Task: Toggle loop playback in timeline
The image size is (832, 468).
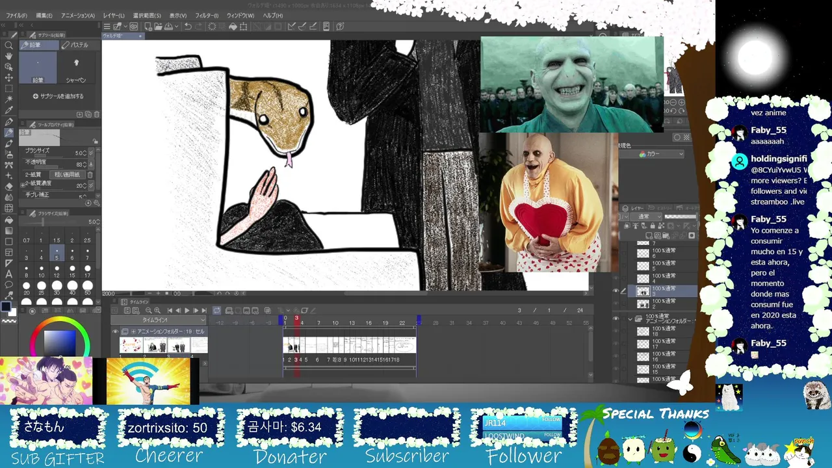Action: tap(217, 311)
